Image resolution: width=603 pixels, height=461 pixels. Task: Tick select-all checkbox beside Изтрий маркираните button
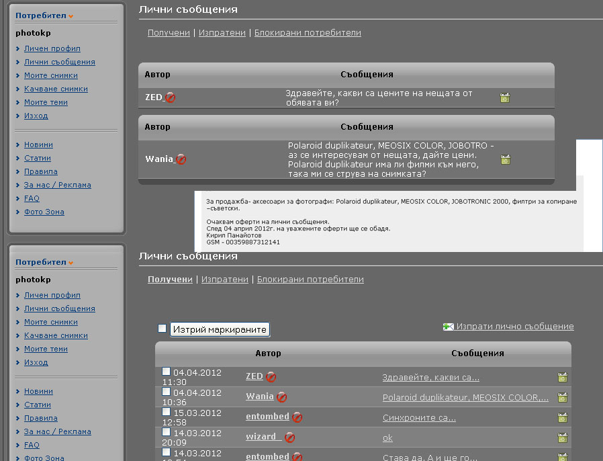coord(162,329)
